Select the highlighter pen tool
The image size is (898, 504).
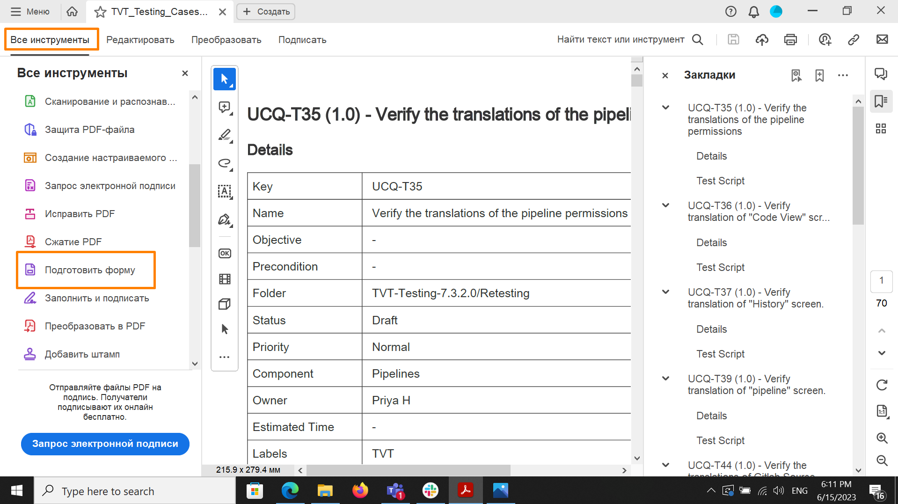pos(225,135)
